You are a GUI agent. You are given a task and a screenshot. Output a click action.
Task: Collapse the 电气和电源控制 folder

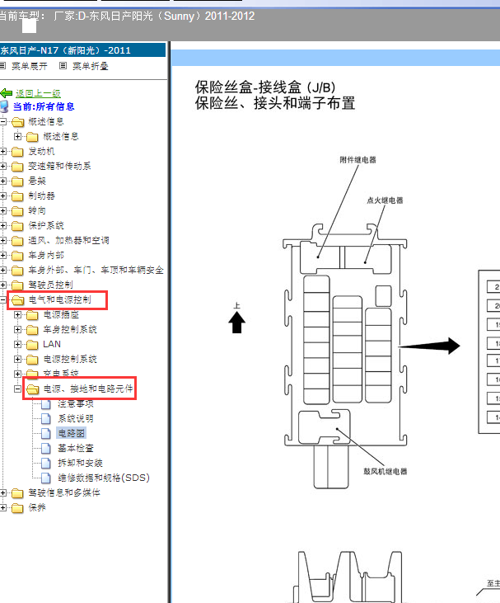[x=2, y=299]
